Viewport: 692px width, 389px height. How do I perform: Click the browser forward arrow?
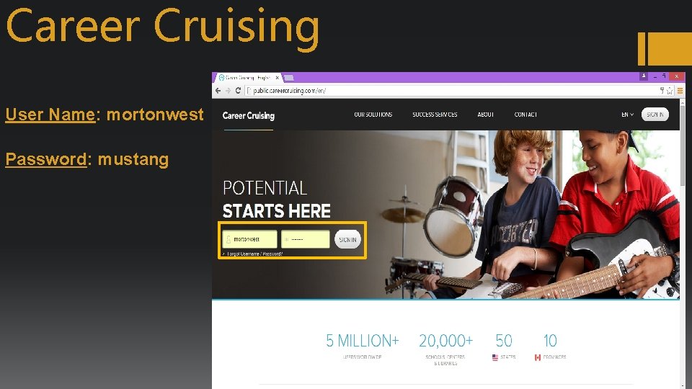[x=228, y=91]
